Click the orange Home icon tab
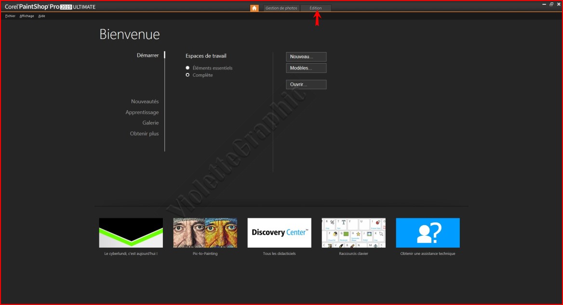 point(255,8)
